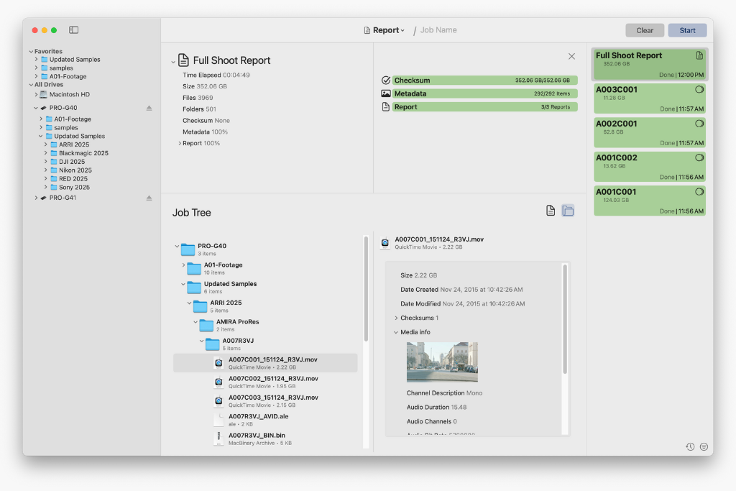736x491 pixels.
Task: Eject the PRO-G40 drive
Action: pos(149,108)
